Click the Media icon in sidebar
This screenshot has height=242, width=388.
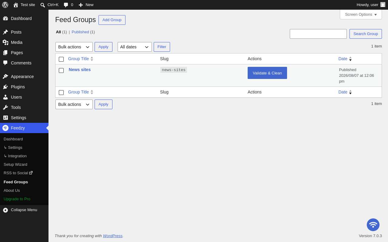click(x=5, y=42)
